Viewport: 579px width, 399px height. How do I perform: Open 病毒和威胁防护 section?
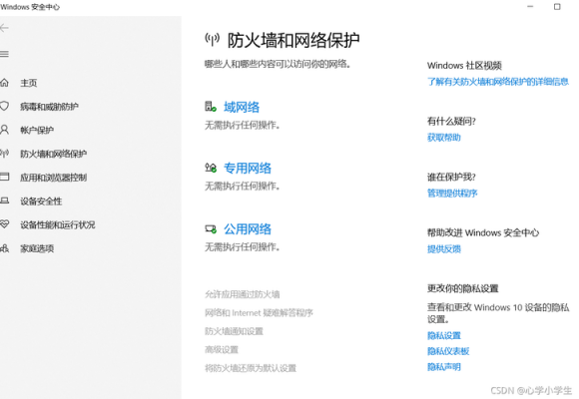[x=49, y=107]
